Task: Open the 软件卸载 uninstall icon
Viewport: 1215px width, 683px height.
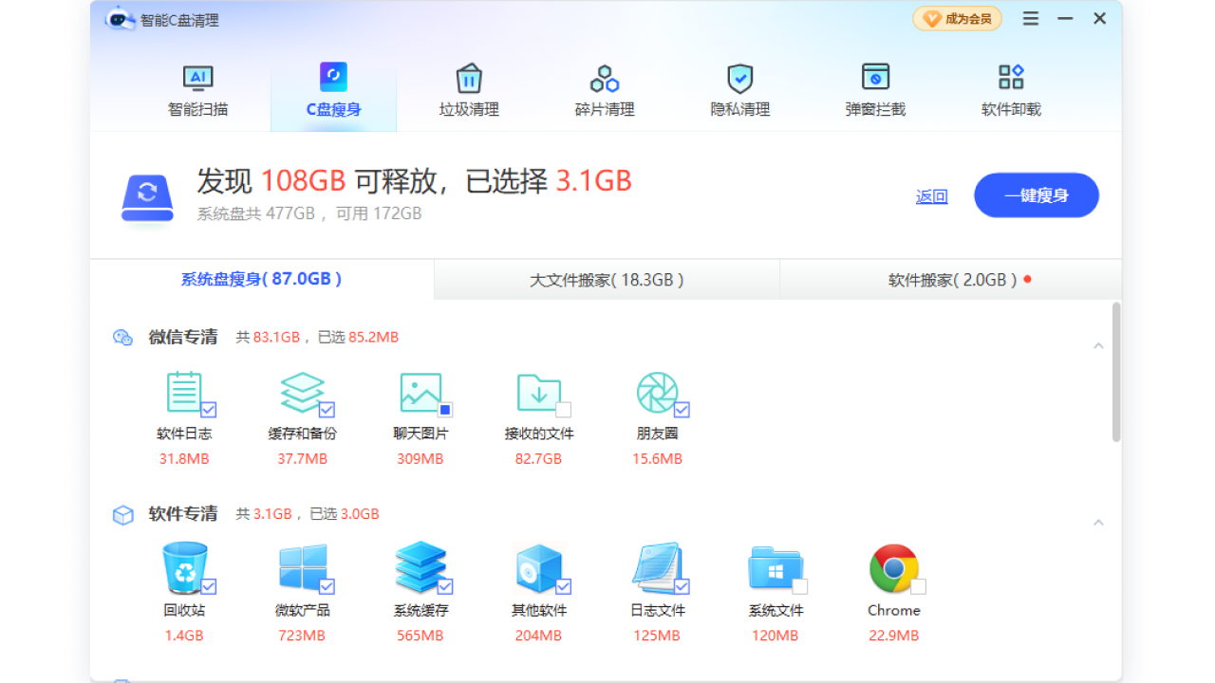Action: (x=1011, y=78)
